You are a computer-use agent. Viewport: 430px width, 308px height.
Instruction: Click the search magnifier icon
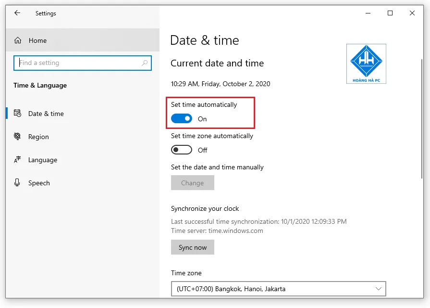(145, 63)
